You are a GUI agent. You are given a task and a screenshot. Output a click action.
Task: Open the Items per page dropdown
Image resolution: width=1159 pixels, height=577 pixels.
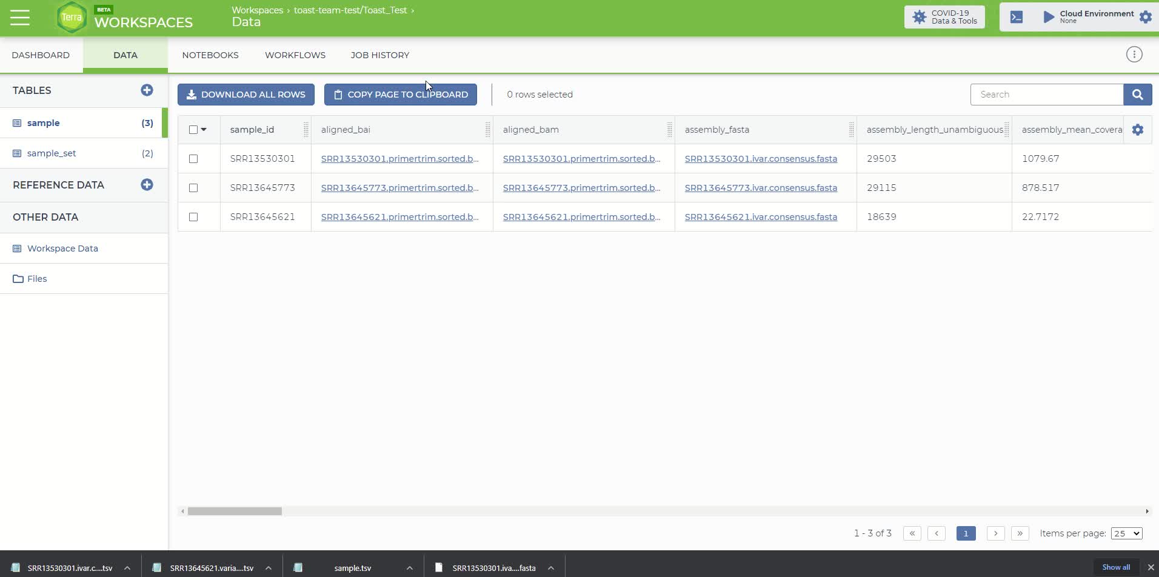pyautogui.click(x=1126, y=533)
